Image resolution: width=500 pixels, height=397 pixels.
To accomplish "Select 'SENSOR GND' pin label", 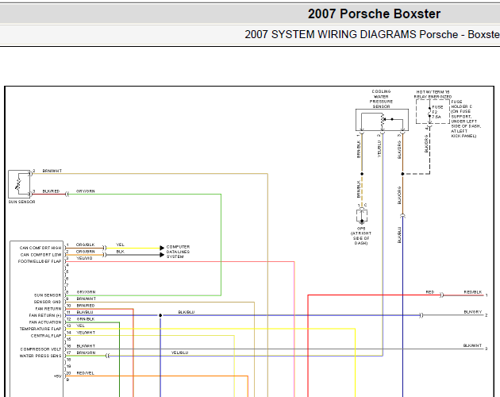I will click(48, 302).
